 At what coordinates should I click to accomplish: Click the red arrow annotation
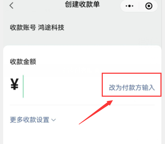(96, 112)
